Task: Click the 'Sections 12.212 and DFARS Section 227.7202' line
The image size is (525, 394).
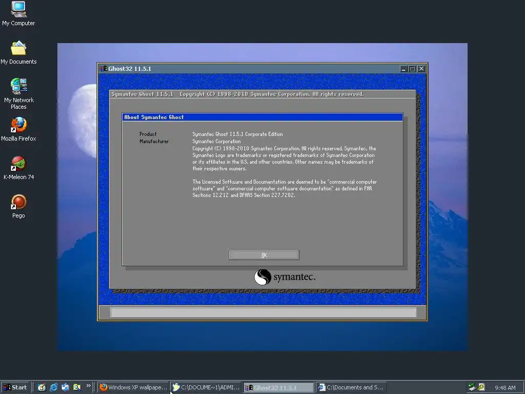Action: pos(244,195)
